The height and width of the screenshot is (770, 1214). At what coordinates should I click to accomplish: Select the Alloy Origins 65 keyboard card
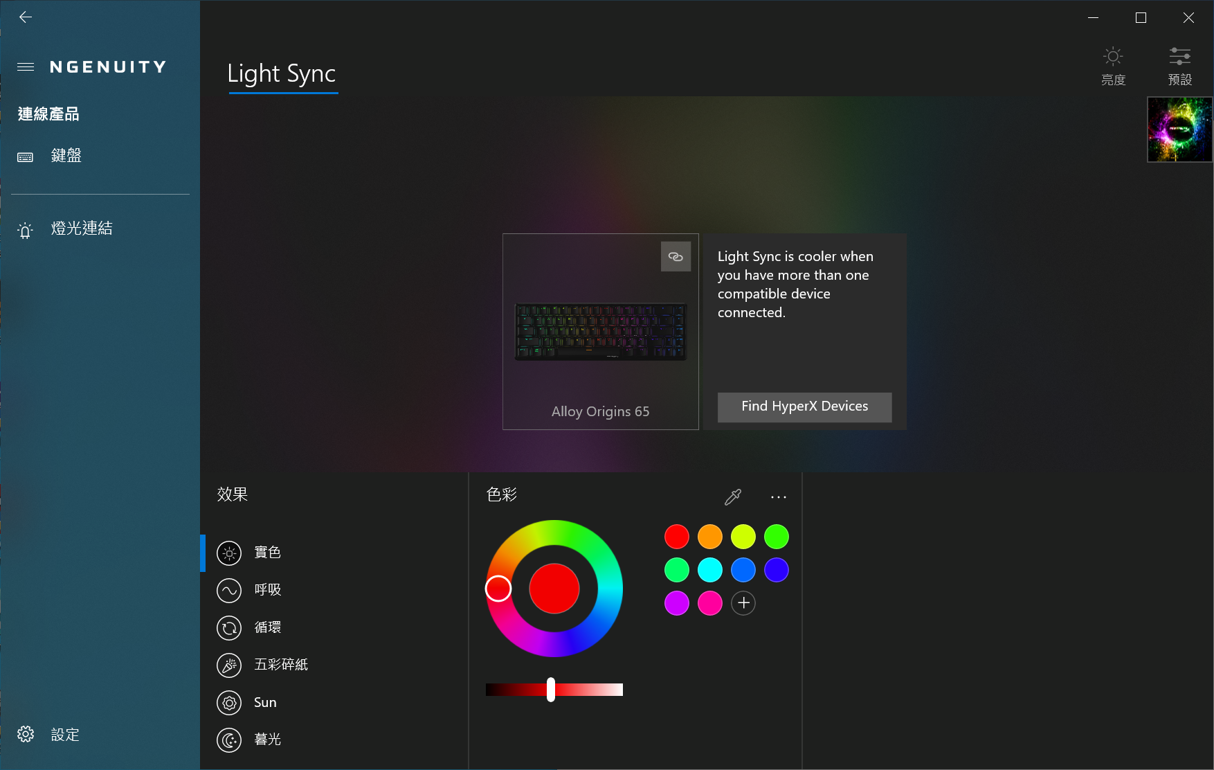point(601,332)
